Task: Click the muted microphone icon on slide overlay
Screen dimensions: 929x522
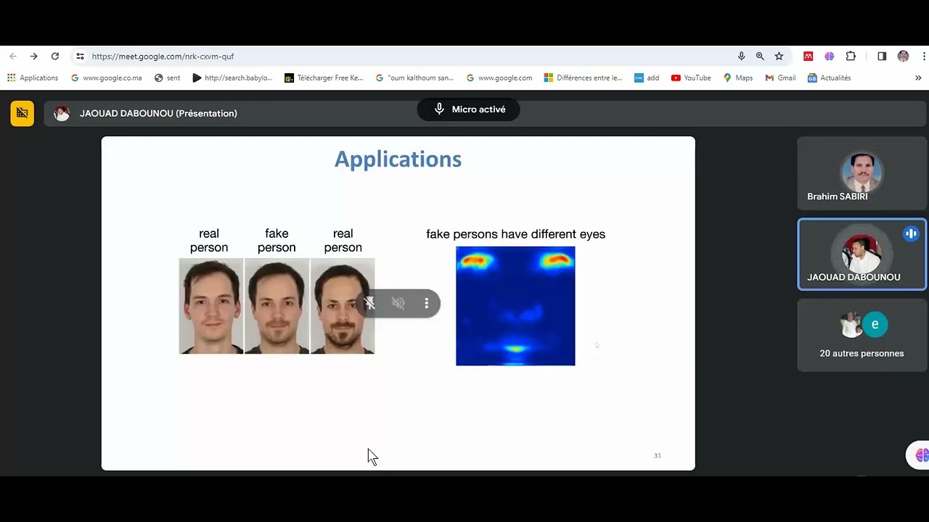Action: point(369,303)
